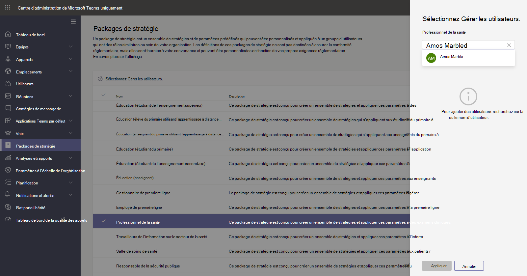Click the Tableau de bord home icon

(8, 34)
